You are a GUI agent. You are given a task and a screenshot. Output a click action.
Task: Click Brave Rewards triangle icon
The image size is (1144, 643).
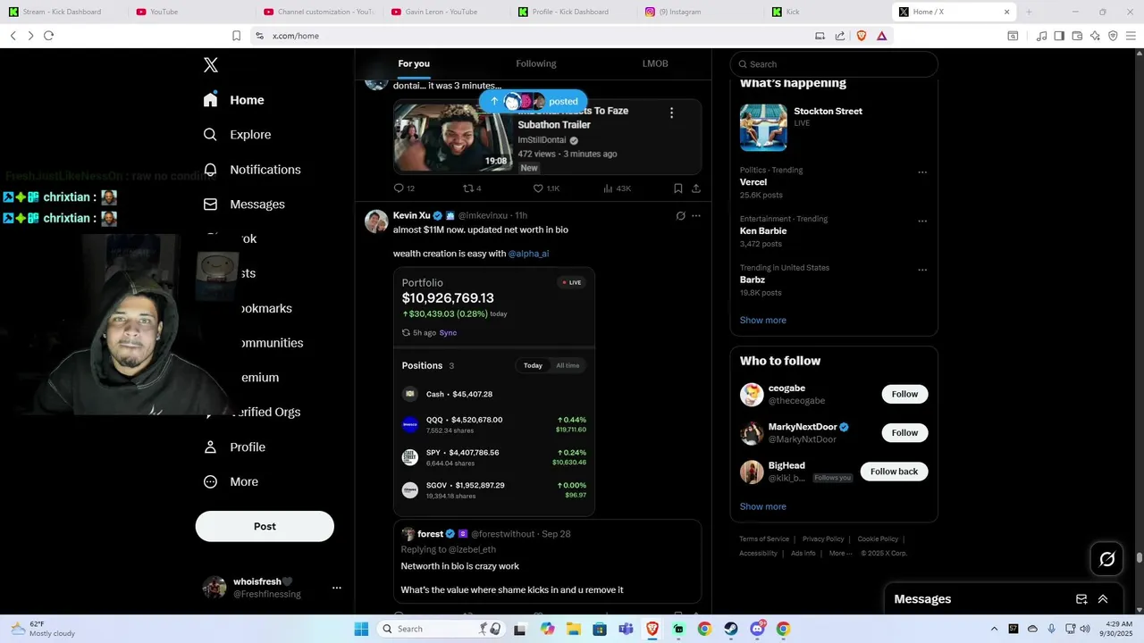point(882,36)
